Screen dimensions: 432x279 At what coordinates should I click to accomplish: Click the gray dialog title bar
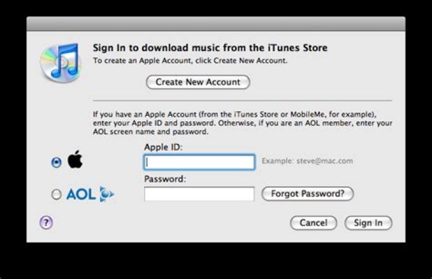pos(216,24)
